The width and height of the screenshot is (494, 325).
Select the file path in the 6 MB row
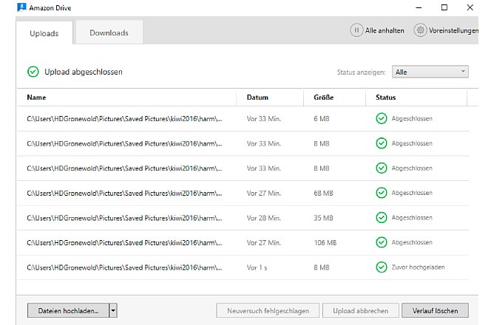point(124,119)
